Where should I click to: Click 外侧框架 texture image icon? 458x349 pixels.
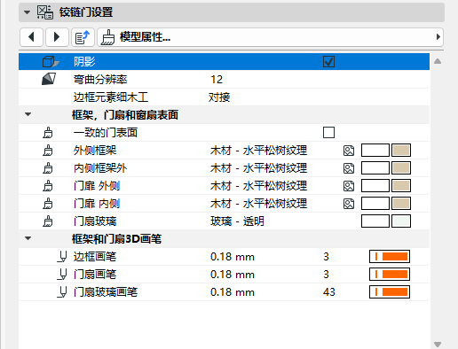349,151
